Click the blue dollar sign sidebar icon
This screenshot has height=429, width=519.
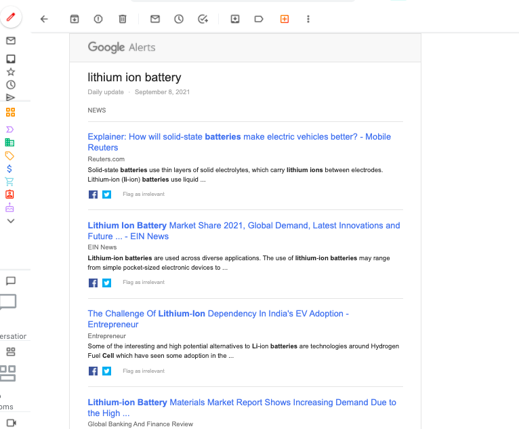[x=9, y=169]
